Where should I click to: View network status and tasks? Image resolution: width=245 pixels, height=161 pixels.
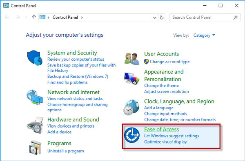75,99
